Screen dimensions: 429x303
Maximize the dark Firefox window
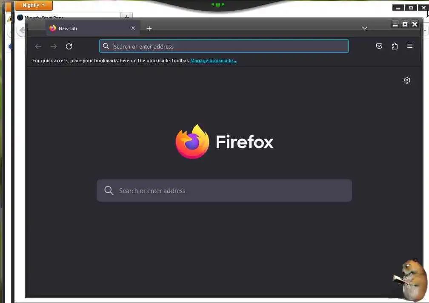405,24
